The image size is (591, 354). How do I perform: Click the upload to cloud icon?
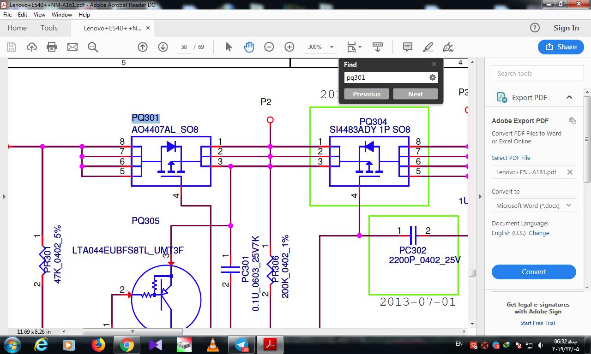coord(32,47)
